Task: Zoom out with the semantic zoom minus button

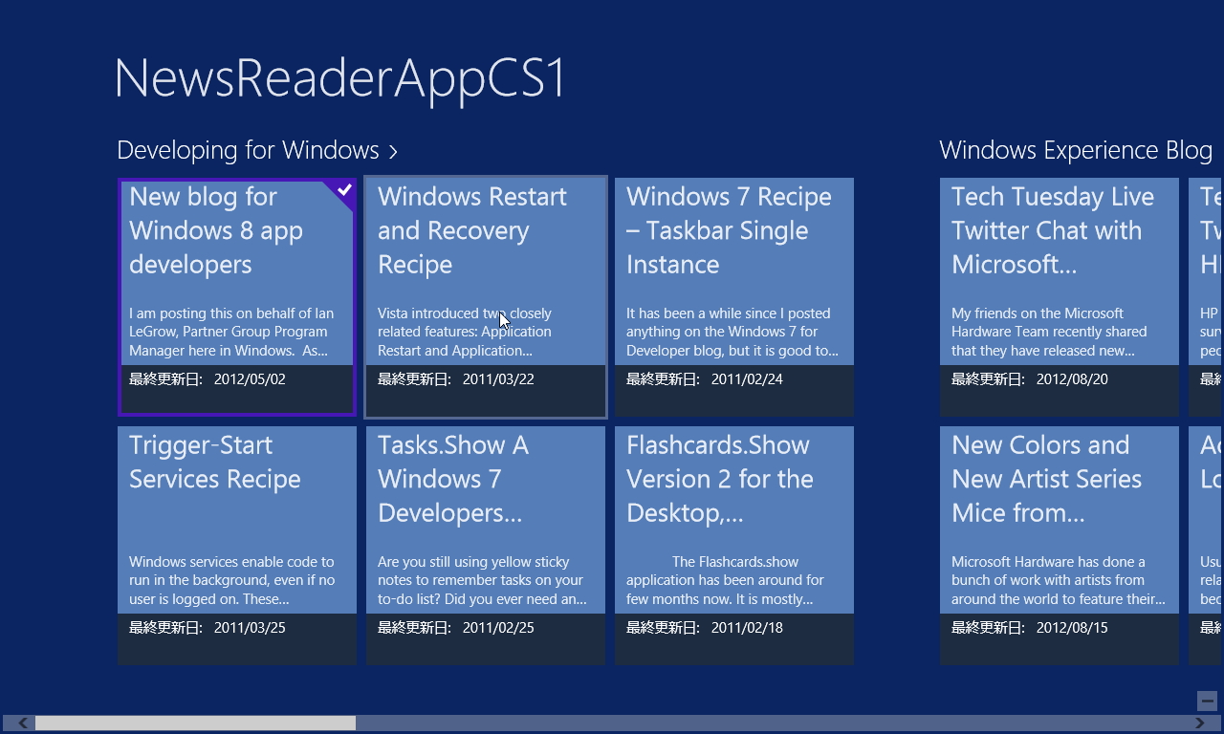Action: (1207, 701)
